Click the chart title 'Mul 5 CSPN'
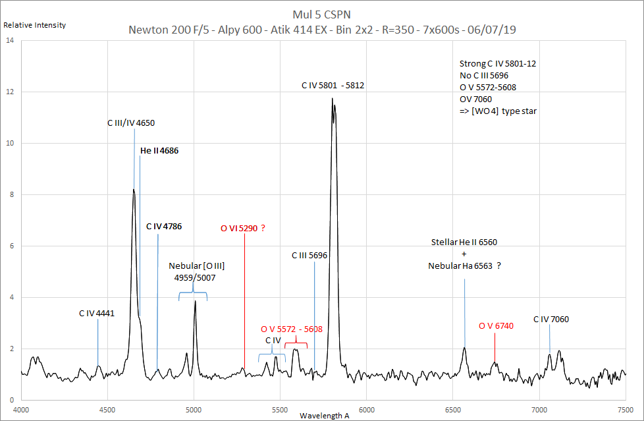This screenshot has height=421, width=644. tap(321, 14)
